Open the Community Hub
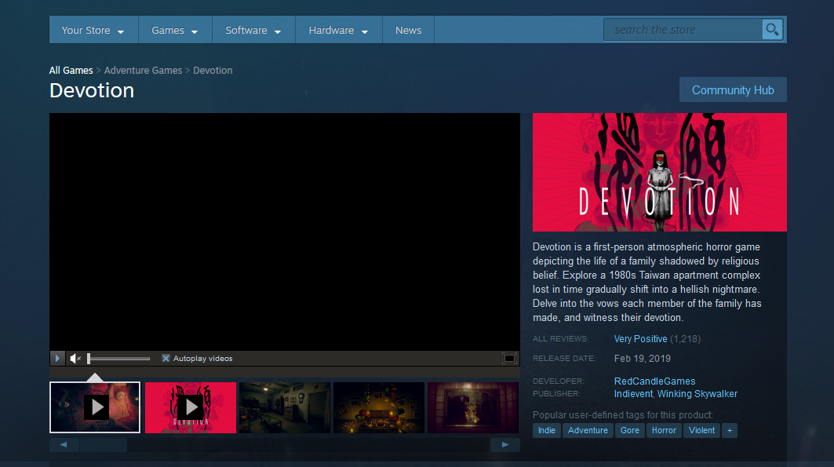Viewport: 834px width, 467px height. pyautogui.click(x=732, y=89)
